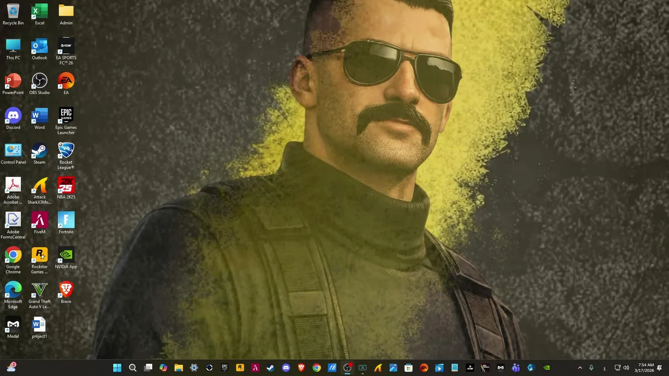Click Brave lion icon in taskbar

click(301, 368)
